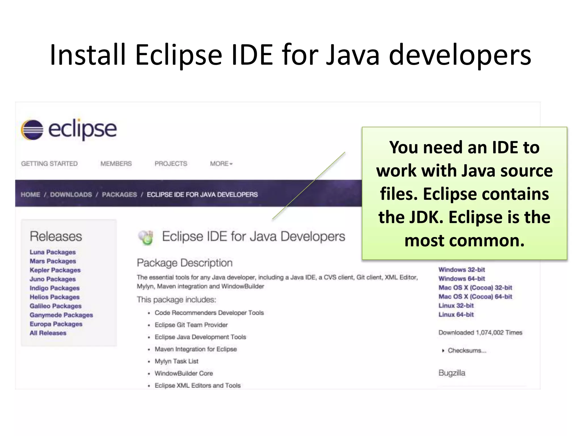Open Galileo Packages release link

[x=56, y=306]
